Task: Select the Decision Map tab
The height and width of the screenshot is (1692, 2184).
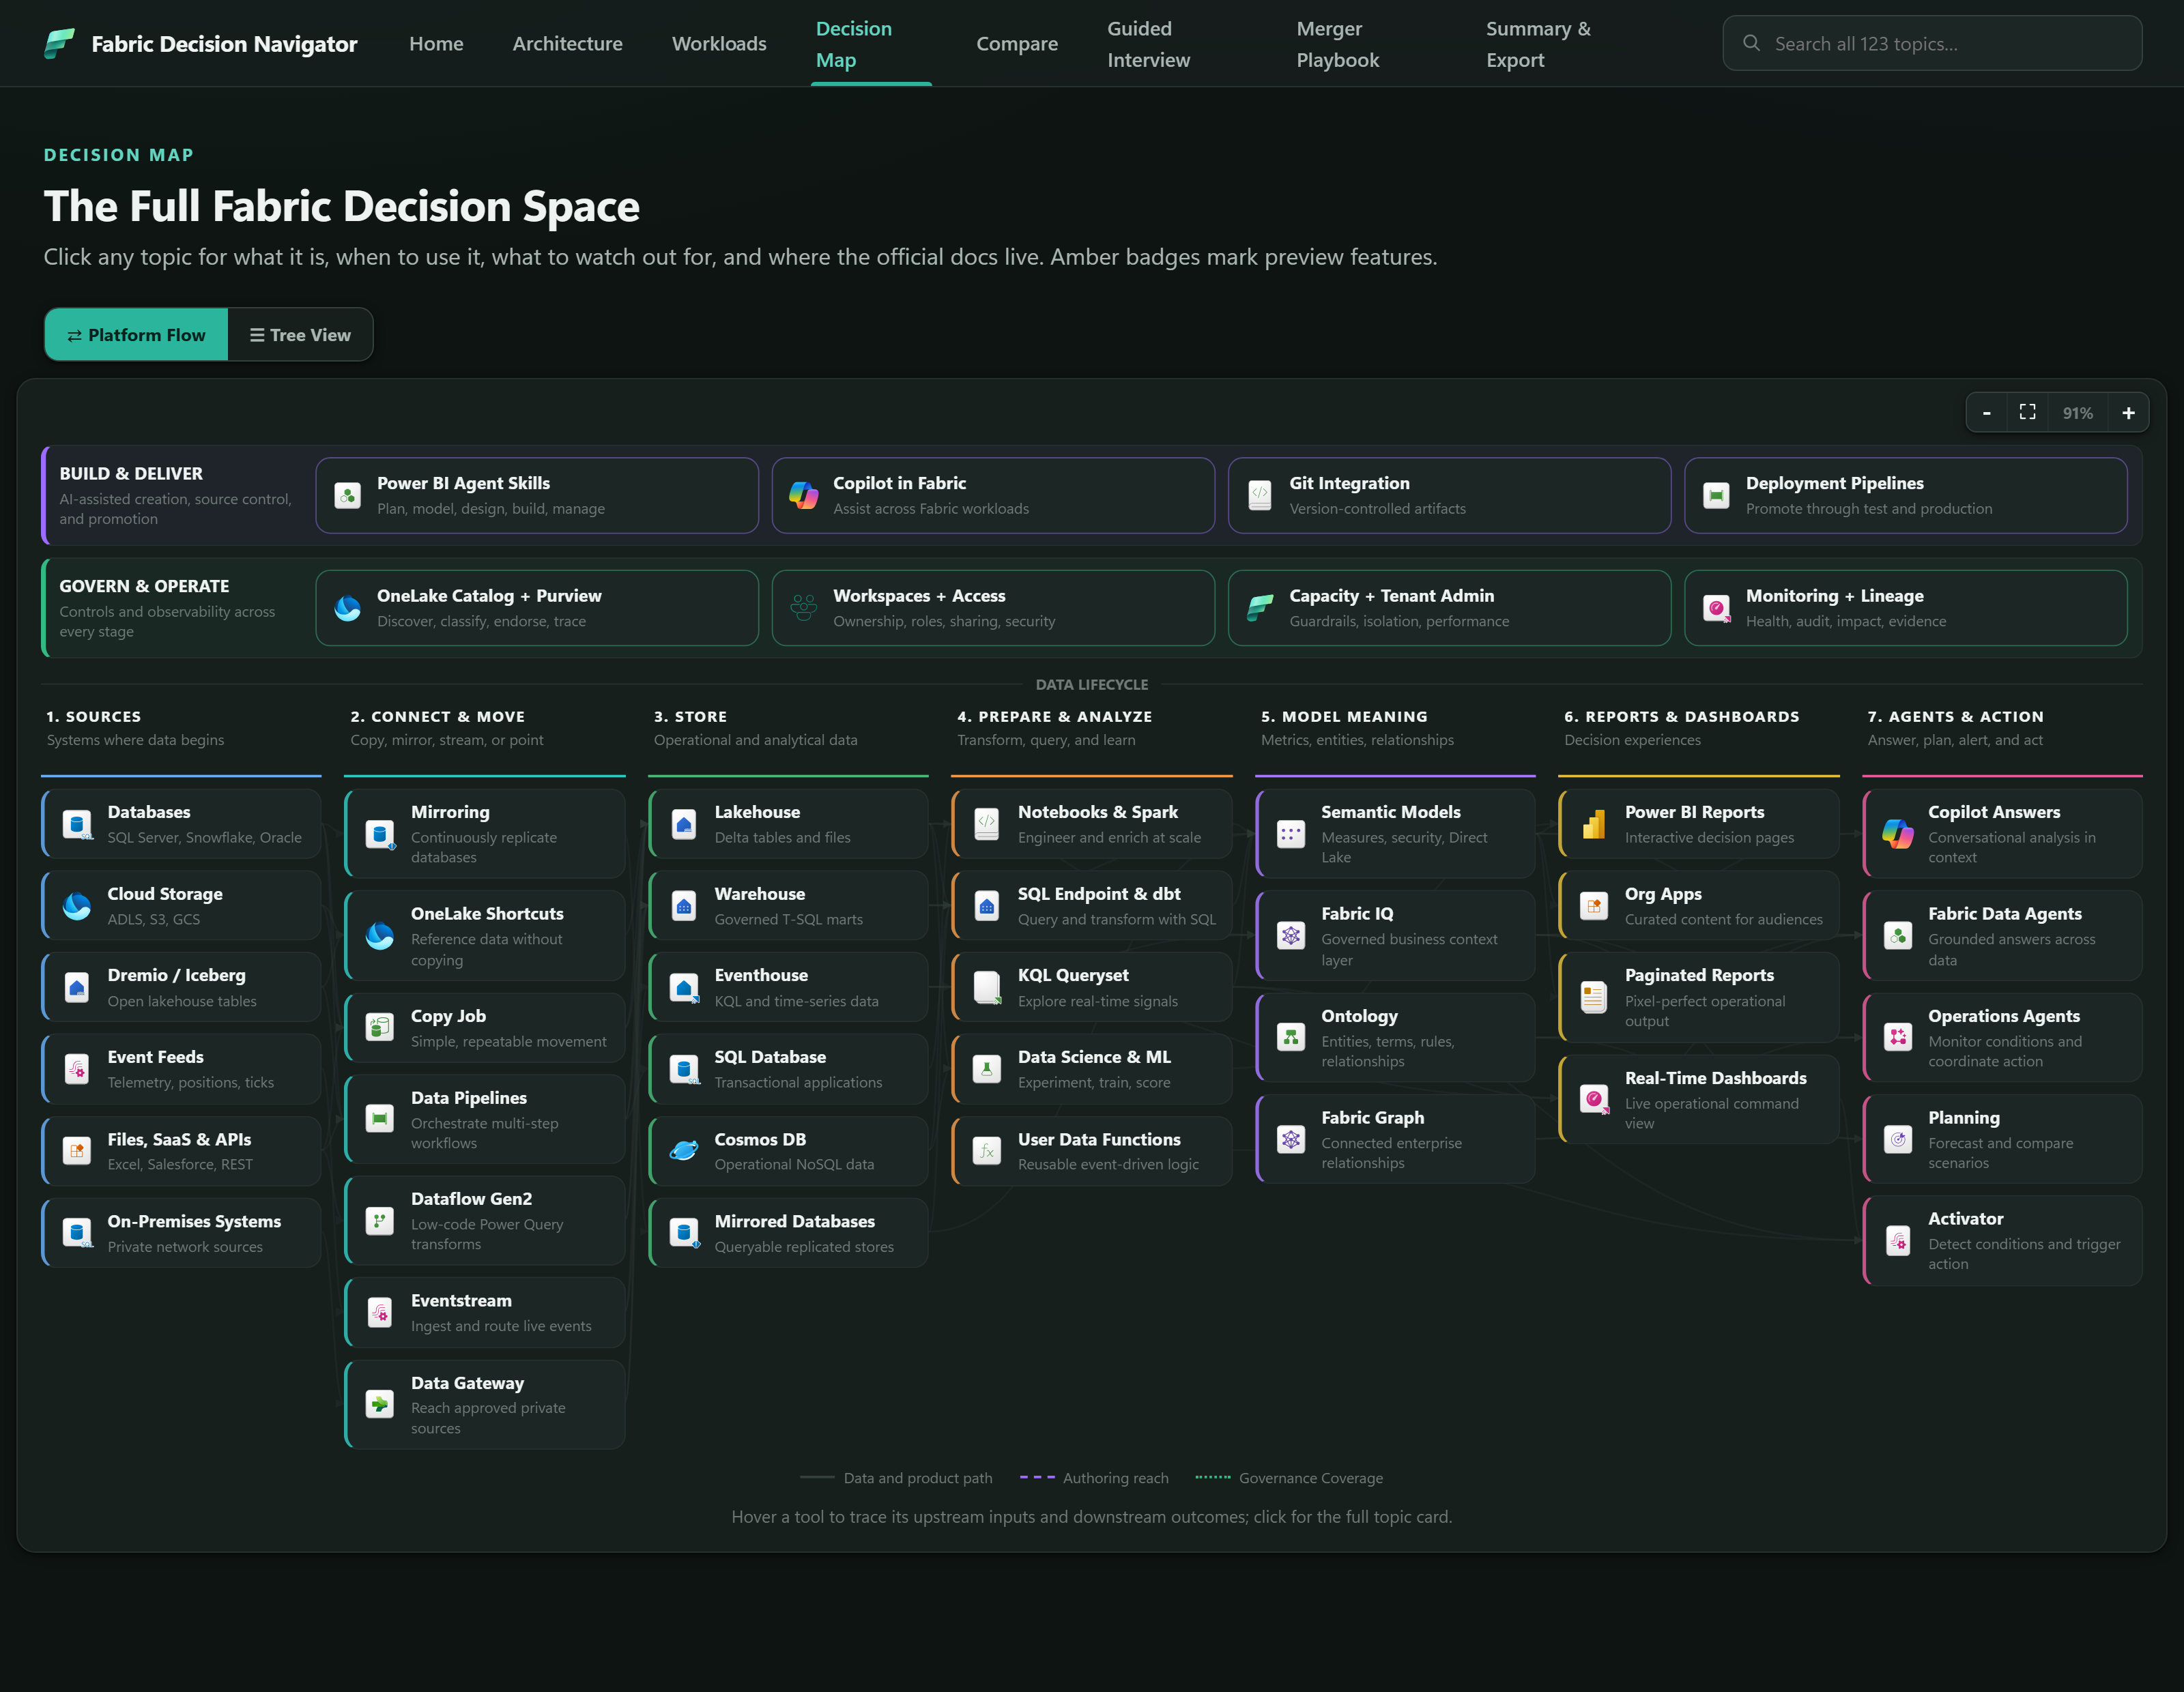Action: click(x=870, y=44)
